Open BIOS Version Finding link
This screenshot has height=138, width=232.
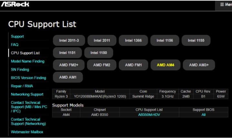(x=28, y=78)
